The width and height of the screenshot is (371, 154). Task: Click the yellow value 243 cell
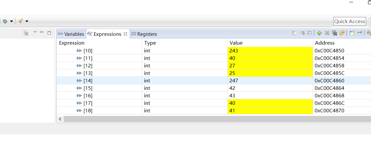(270, 50)
